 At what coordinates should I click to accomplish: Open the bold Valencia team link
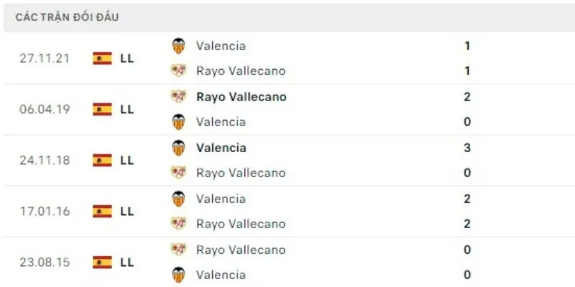[x=221, y=148]
